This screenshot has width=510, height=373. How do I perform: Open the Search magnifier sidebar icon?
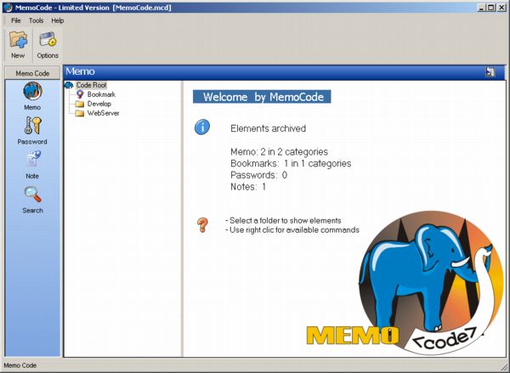pos(33,194)
